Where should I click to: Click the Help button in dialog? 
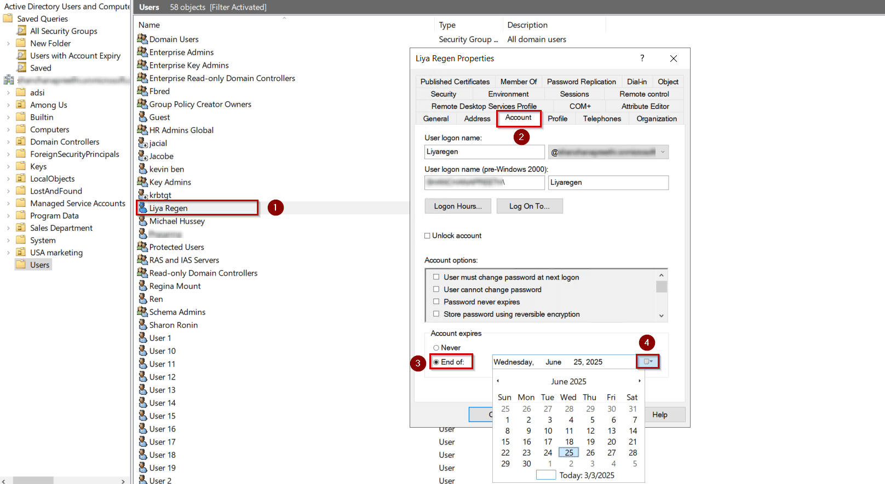660,415
